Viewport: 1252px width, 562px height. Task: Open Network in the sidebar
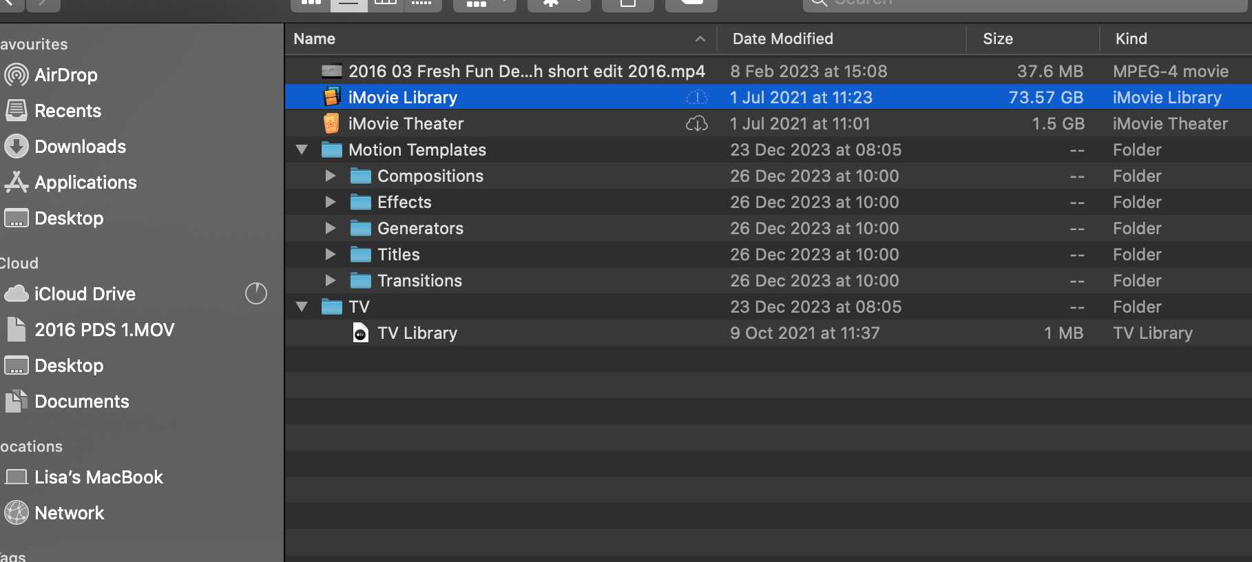pos(54,513)
